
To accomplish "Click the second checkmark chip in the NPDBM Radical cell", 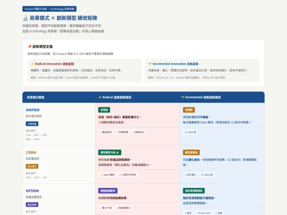I will (123, 208).
